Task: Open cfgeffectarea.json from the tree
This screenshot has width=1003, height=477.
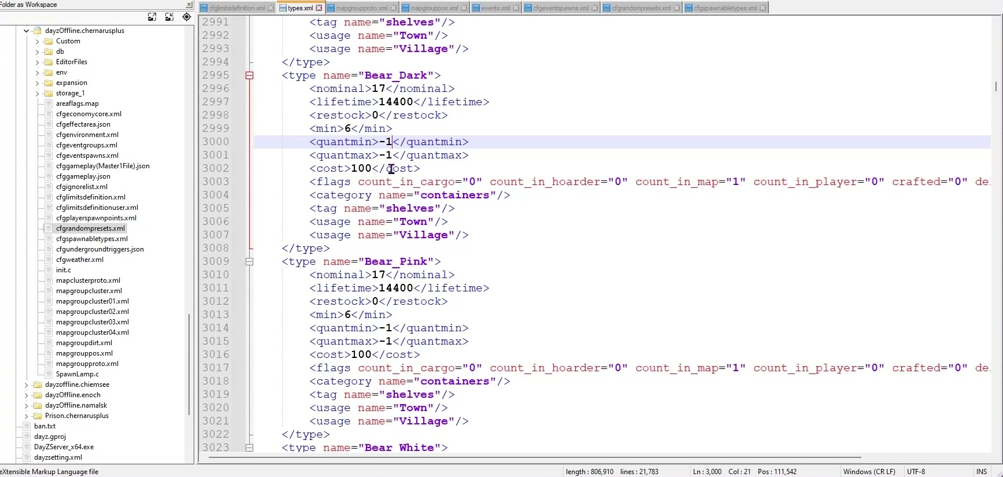Action: pos(83,124)
